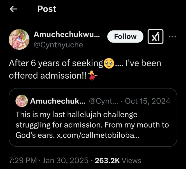Click the quoted post author name
186x169 pixels.
click(x=58, y=101)
